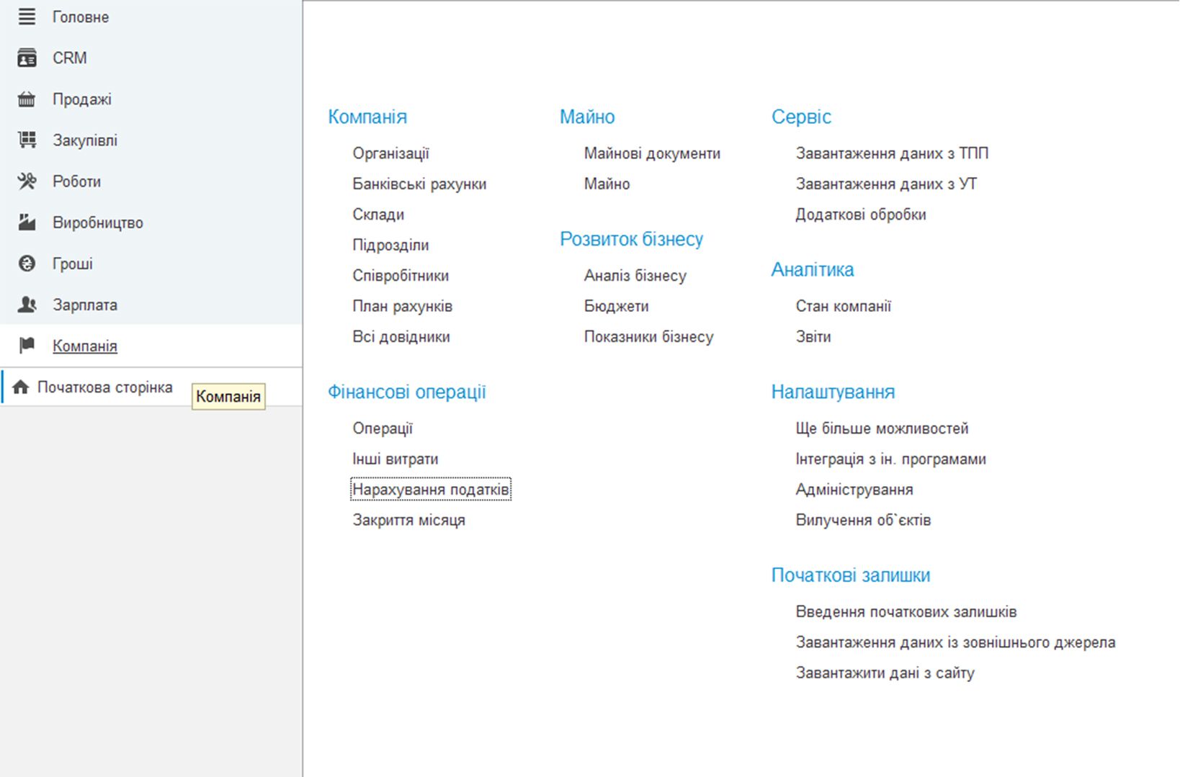This screenshot has width=1180, height=777.
Task: Click the basket icon for Продажі
Action: (27, 99)
